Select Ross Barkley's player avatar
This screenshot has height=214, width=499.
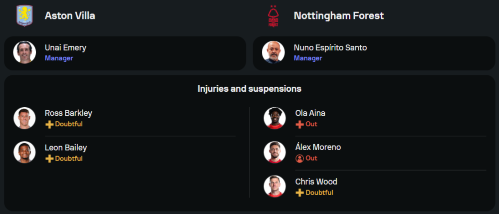click(x=24, y=118)
